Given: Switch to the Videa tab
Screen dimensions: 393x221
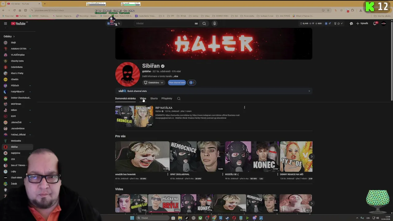Looking at the screenshot, I should pos(143,99).
